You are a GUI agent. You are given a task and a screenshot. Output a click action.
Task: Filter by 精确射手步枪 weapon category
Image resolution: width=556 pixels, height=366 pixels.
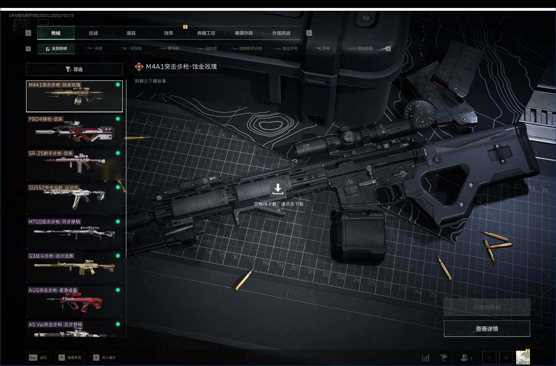pyautogui.click(x=246, y=49)
